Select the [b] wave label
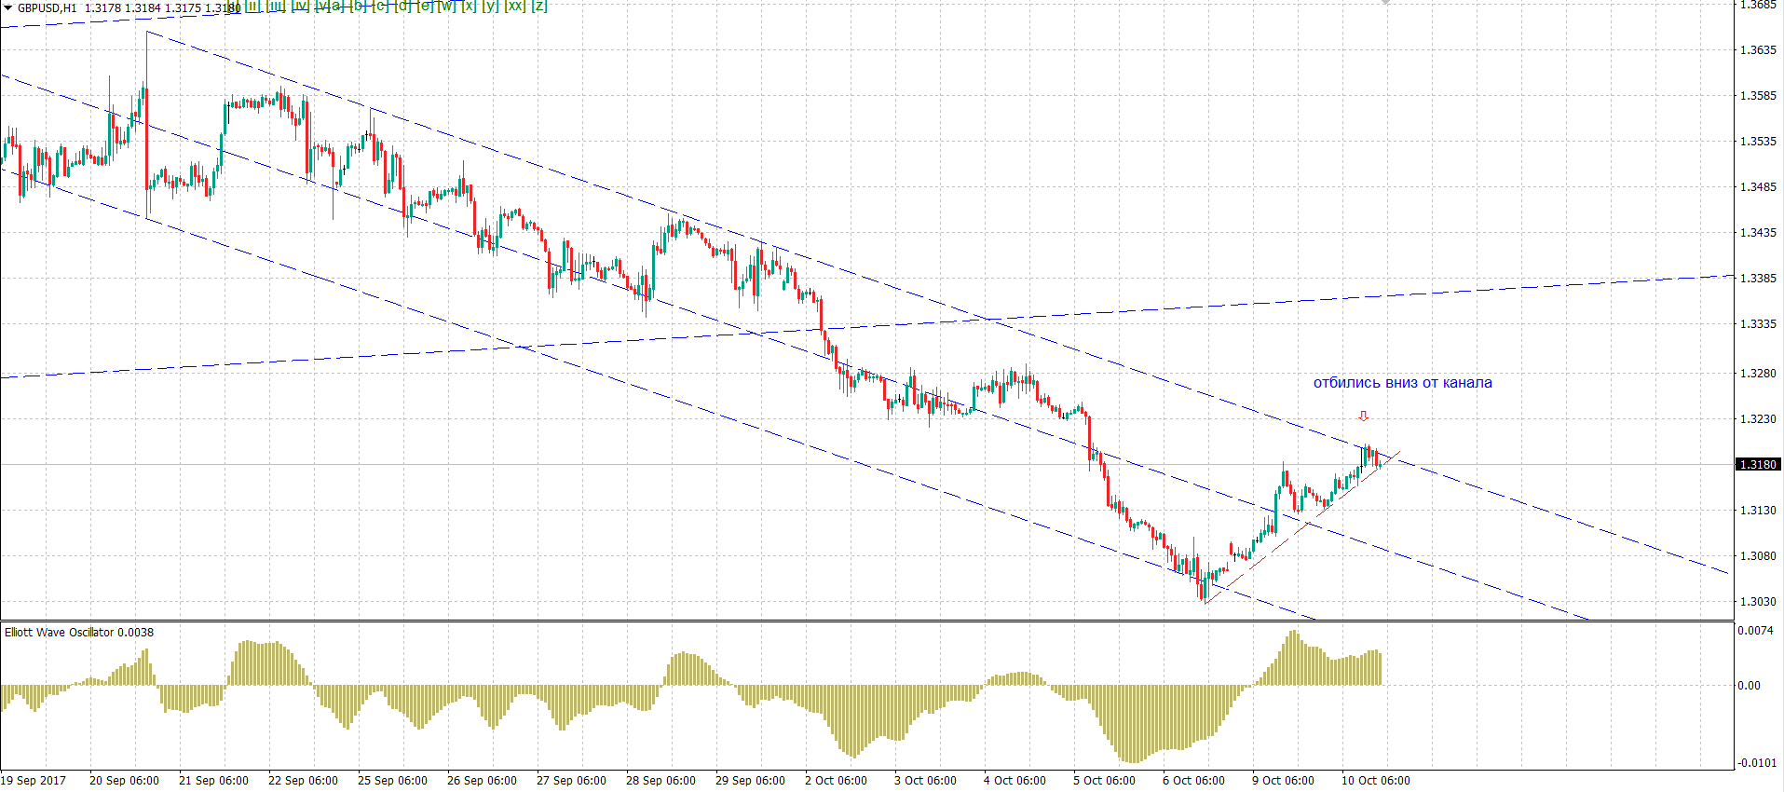 click(x=359, y=7)
